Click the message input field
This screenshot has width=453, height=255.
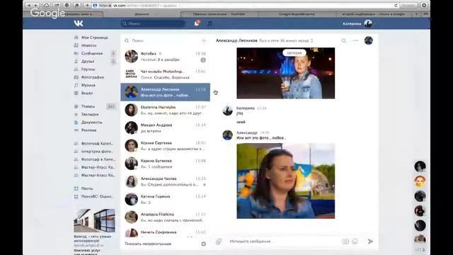tap(283, 242)
